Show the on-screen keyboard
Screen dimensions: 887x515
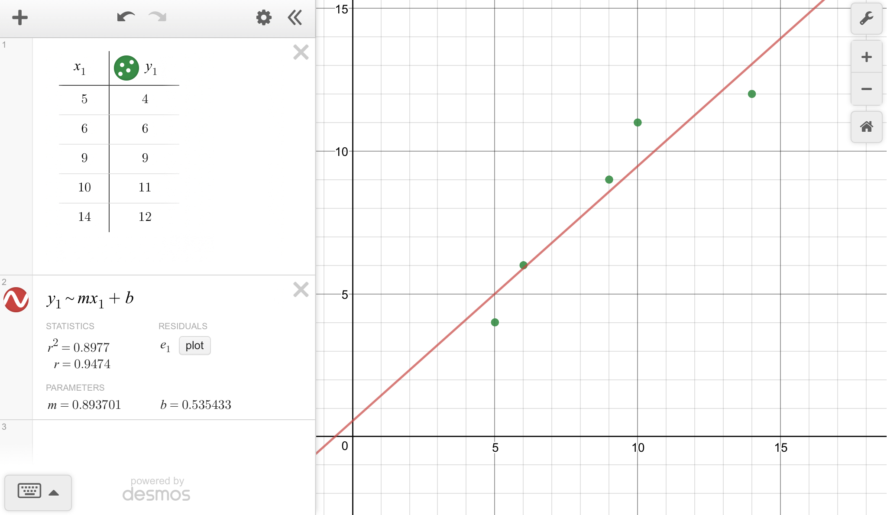coord(29,491)
